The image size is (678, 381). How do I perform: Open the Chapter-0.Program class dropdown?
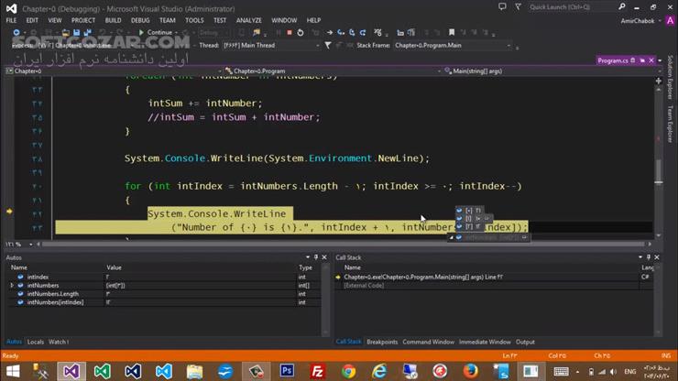click(x=333, y=71)
